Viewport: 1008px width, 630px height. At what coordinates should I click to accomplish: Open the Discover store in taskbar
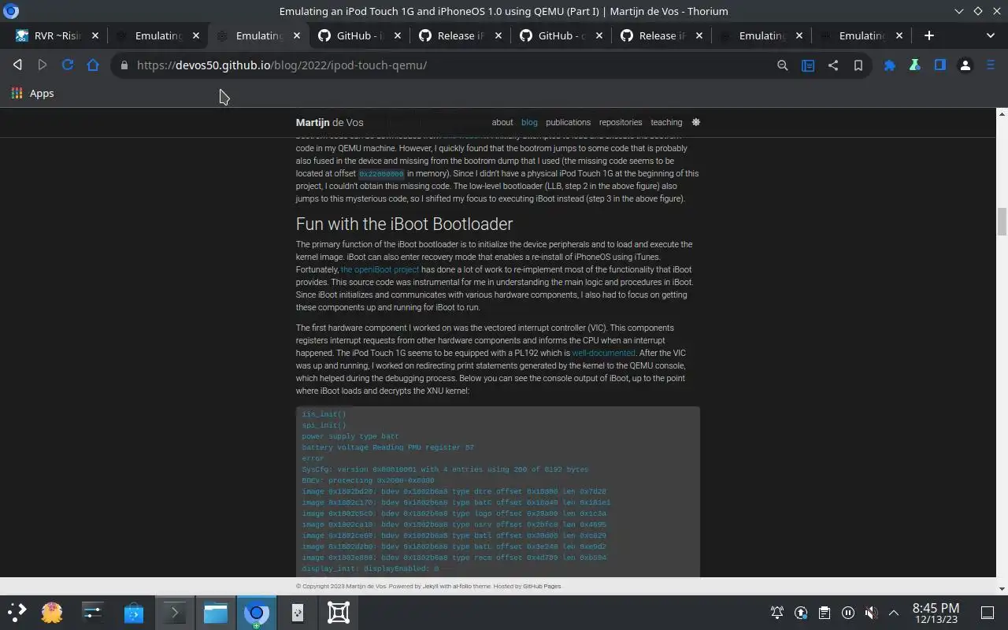134,612
